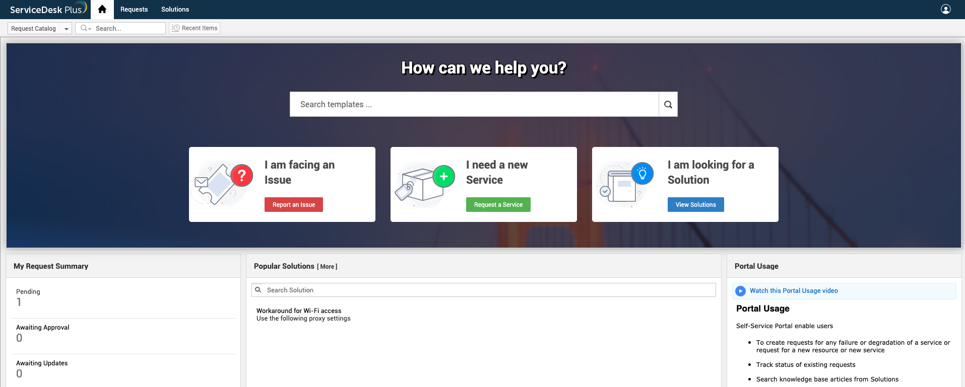This screenshot has height=387, width=965.
Task: Click the Recent Items clock icon
Action: click(176, 28)
